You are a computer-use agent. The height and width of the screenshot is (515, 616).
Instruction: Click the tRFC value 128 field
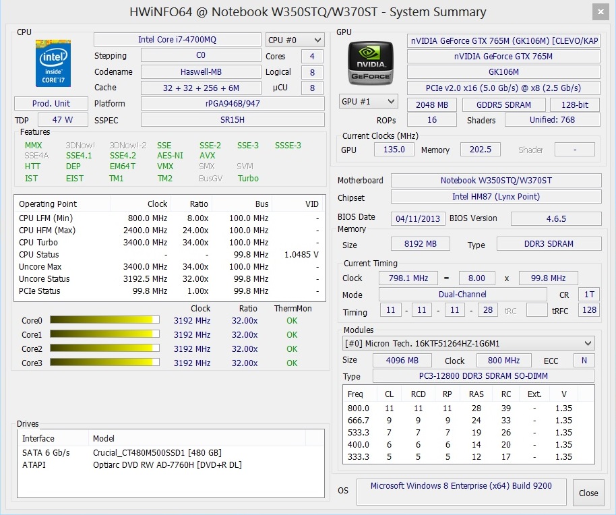pyautogui.click(x=589, y=310)
